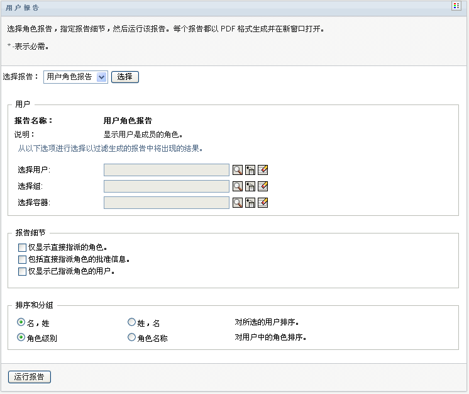Image resolution: width=469 pixels, height=394 pixels.
Task: Open history list icon for 选择组
Action: point(250,186)
